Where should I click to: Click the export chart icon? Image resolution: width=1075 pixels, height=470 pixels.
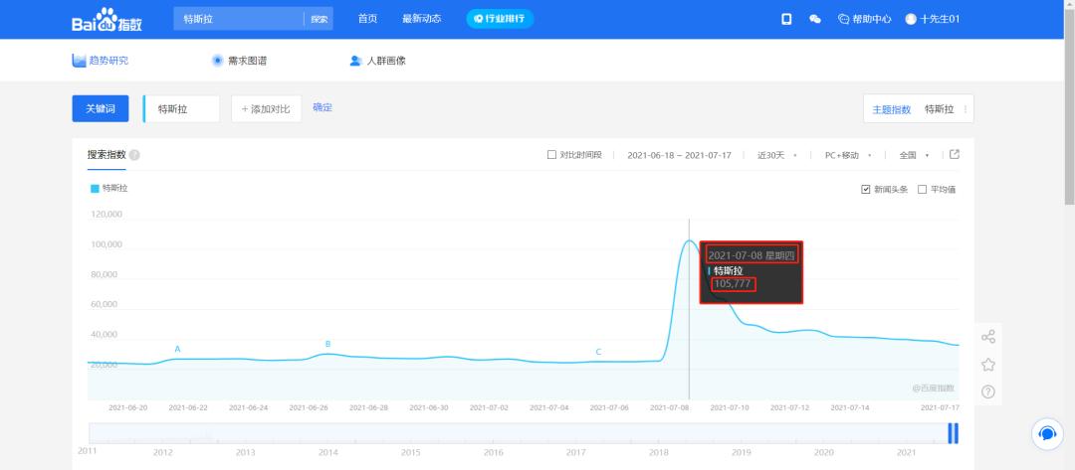coord(955,155)
